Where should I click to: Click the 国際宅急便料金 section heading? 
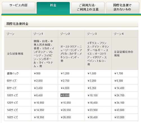[17, 24]
